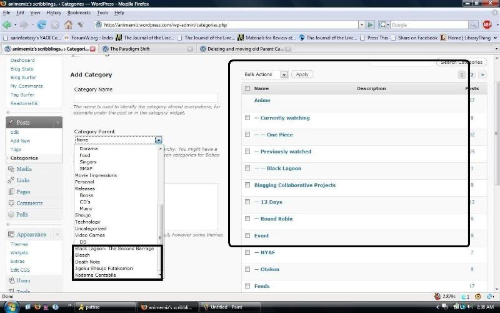
Task: Open the Bookmarks menu
Action: coord(79,13)
